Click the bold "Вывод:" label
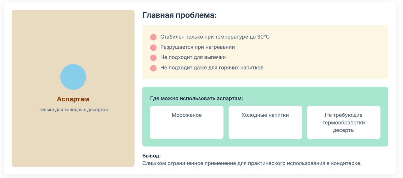 pos(151,156)
